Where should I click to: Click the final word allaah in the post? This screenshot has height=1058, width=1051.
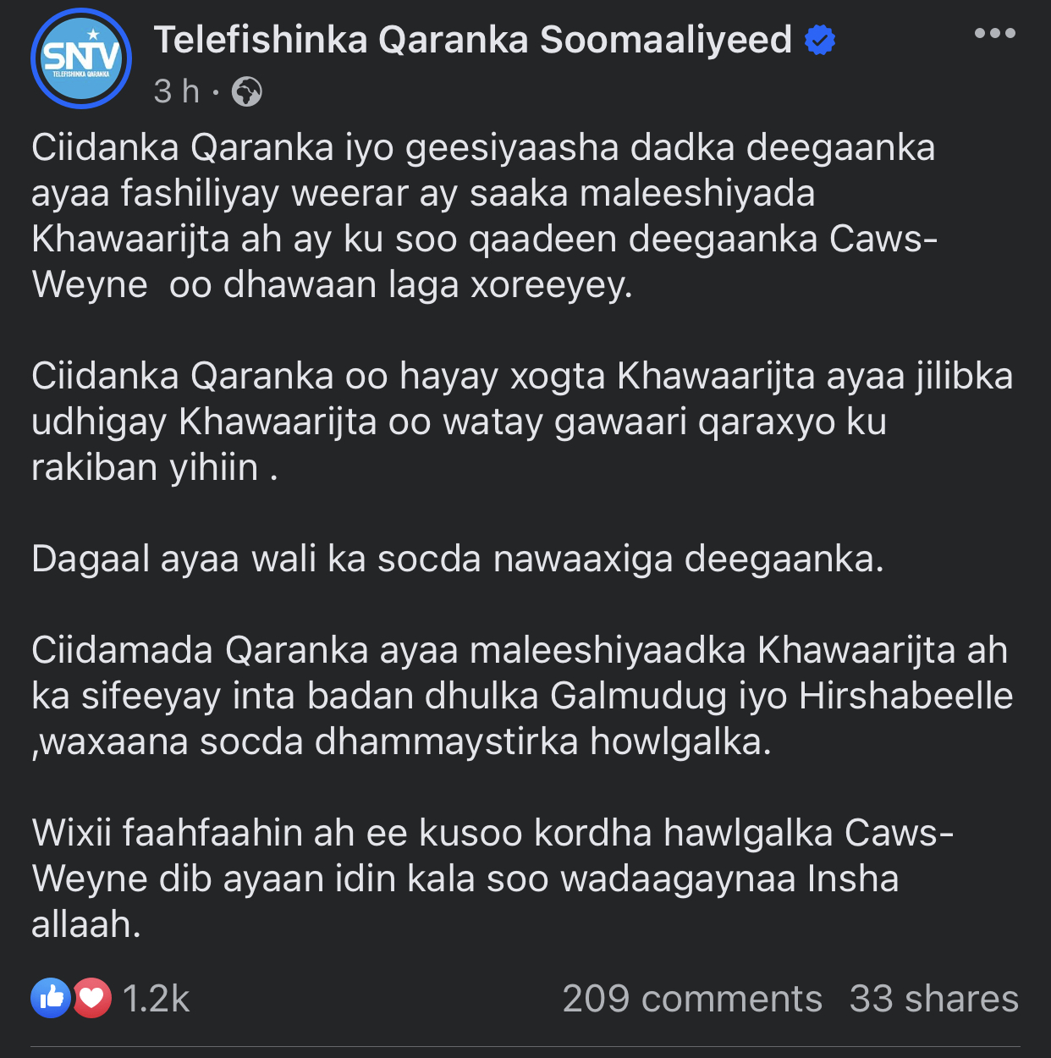(85, 924)
